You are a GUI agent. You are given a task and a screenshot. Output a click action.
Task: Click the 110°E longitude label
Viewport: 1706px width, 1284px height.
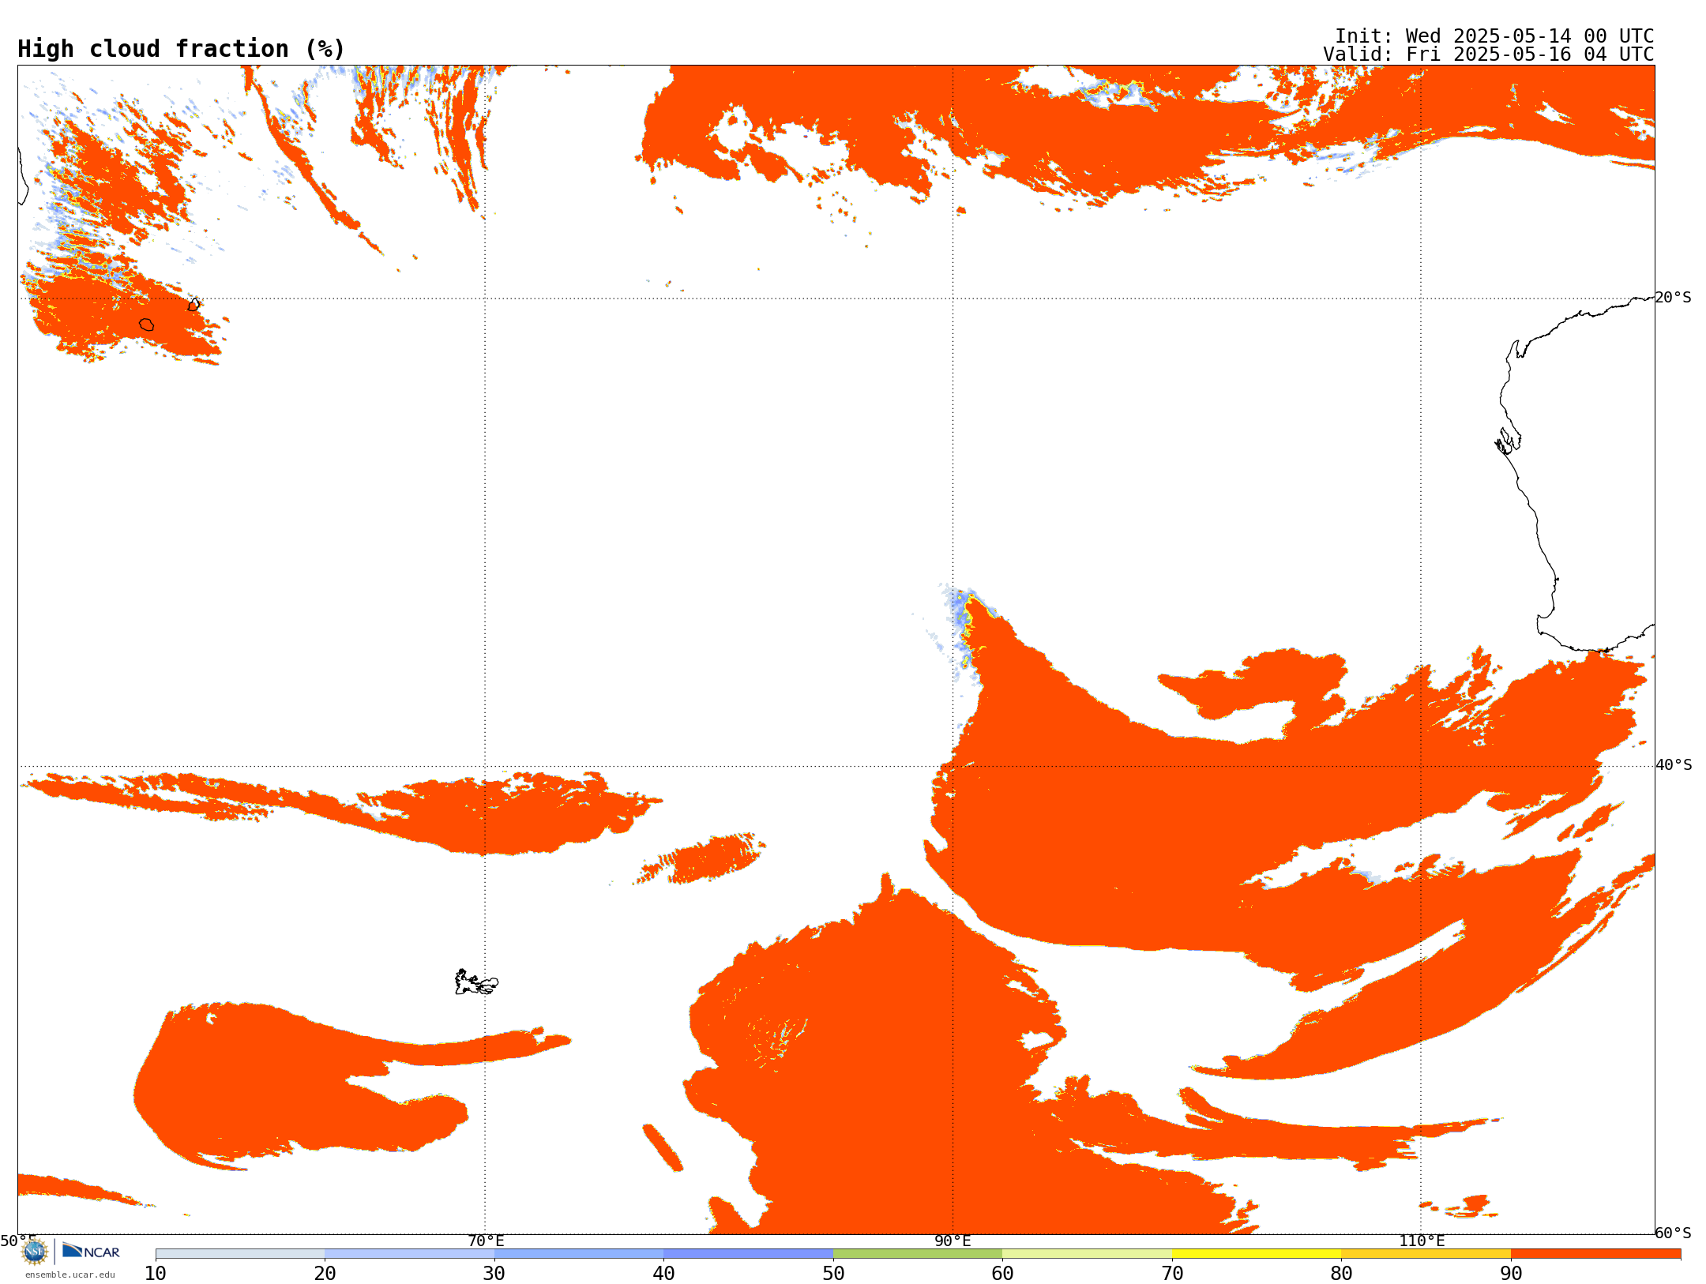click(x=1422, y=1241)
